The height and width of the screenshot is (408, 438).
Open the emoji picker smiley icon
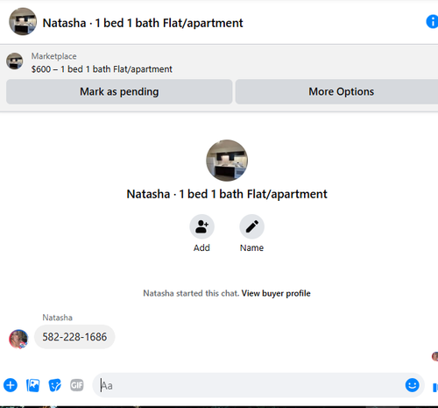pyautogui.click(x=413, y=385)
